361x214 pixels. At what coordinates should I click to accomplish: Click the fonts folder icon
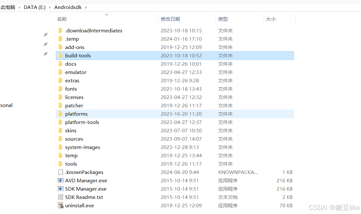point(60,89)
